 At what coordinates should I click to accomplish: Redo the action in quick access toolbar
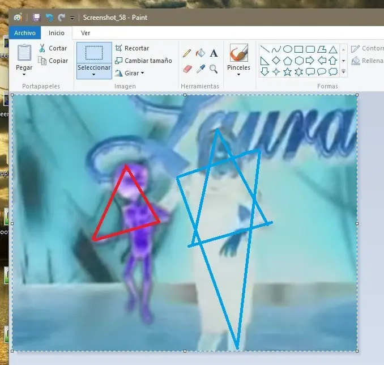(x=61, y=18)
